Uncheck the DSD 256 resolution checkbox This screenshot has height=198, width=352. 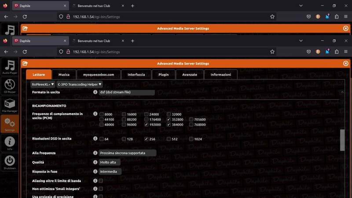pos(147,139)
